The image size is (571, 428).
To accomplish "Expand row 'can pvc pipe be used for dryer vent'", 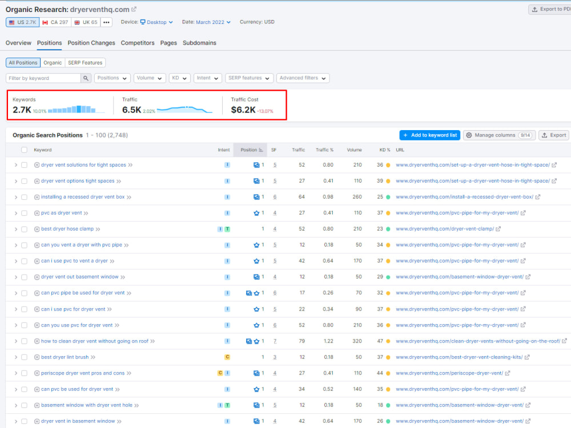I will [15, 293].
